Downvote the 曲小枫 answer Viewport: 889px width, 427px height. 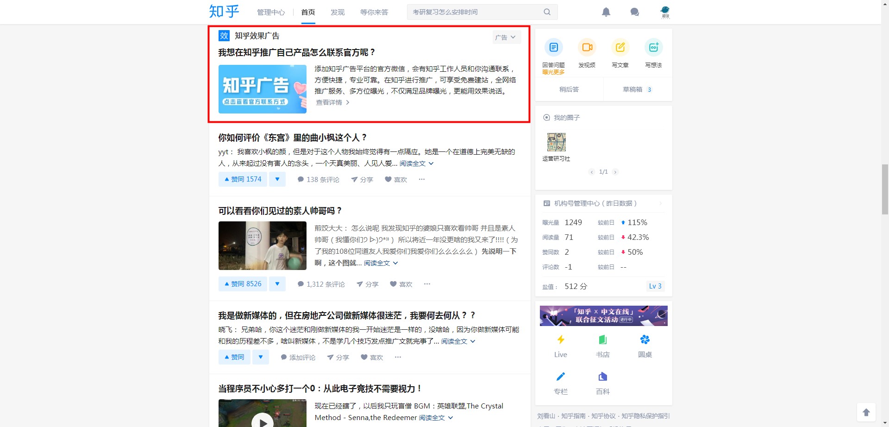coord(277,179)
